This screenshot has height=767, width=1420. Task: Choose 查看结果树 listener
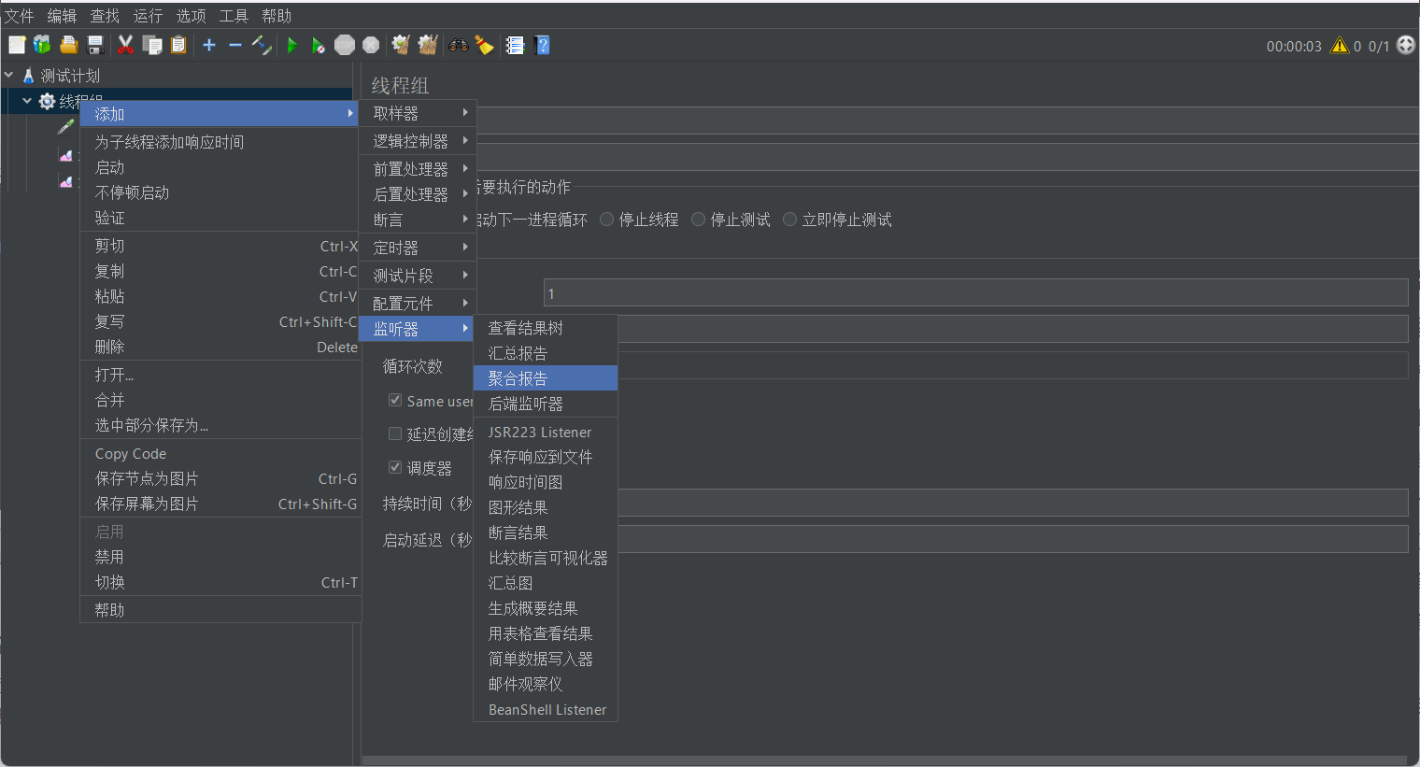click(546, 328)
